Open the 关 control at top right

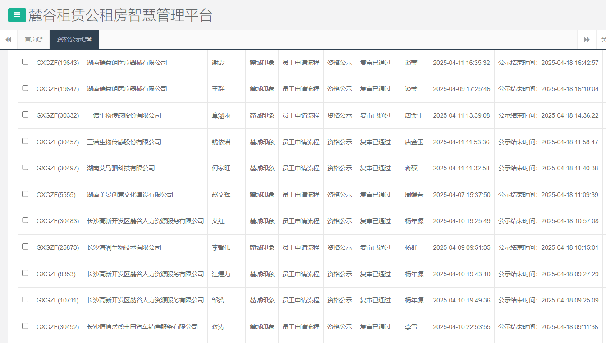[x=603, y=39]
